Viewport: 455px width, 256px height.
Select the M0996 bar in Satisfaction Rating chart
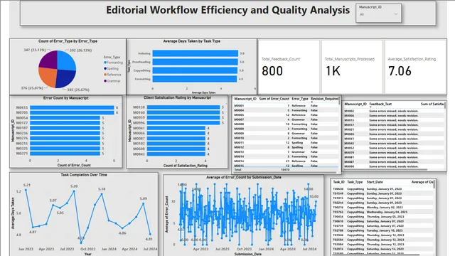(x=183, y=123)
